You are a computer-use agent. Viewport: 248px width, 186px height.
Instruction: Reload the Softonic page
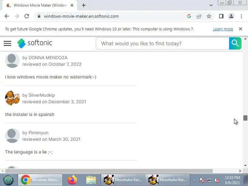click(x=27, y=16)
